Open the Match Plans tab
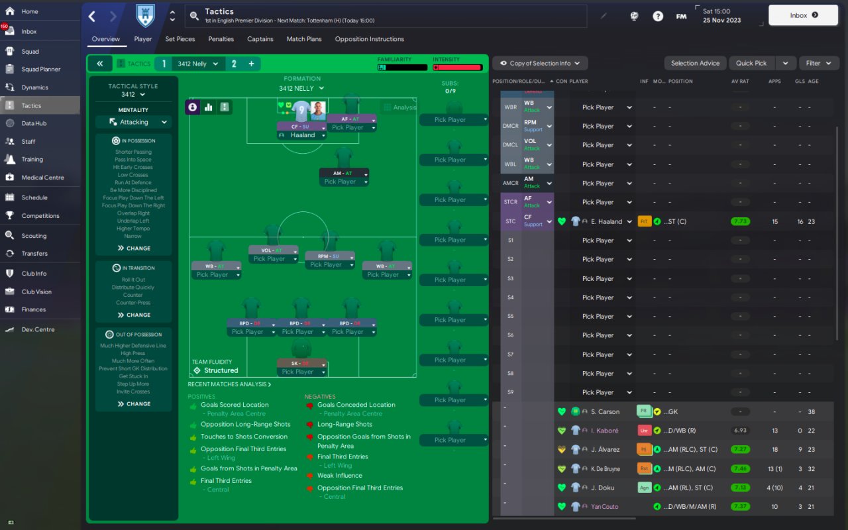The height and width of the screenshot is (530, 848). [x=304, y=39]
